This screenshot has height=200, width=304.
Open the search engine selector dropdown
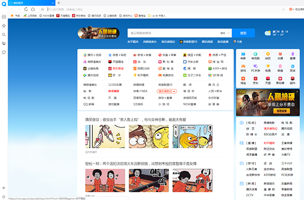point(225,33)
